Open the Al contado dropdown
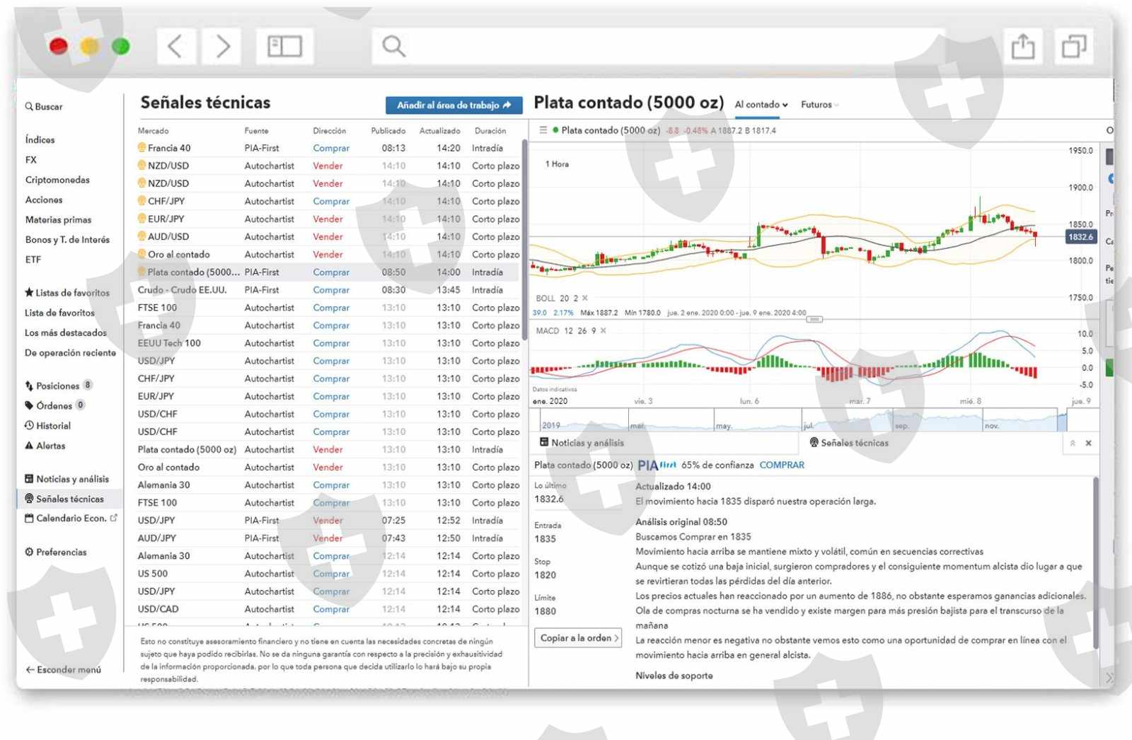The image size is (1132, 740). click(x=761, y=105)
